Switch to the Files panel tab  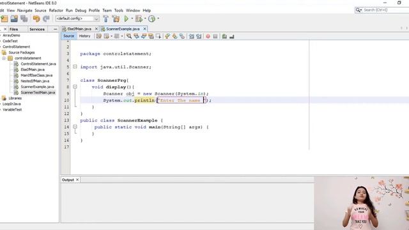click(14, 29)
